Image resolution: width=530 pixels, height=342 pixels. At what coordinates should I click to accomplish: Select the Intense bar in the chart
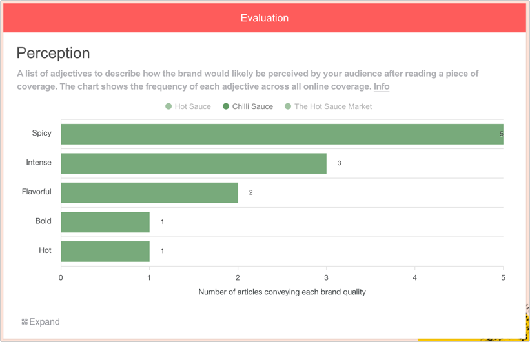pyautogui.click(x=194, y=163)
